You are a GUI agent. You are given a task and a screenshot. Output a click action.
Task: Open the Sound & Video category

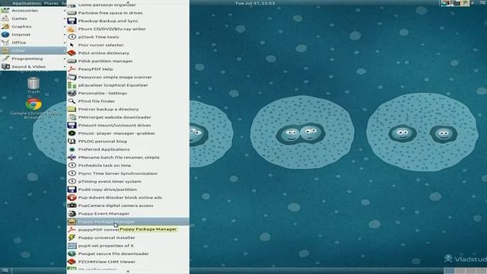[33, 66]
